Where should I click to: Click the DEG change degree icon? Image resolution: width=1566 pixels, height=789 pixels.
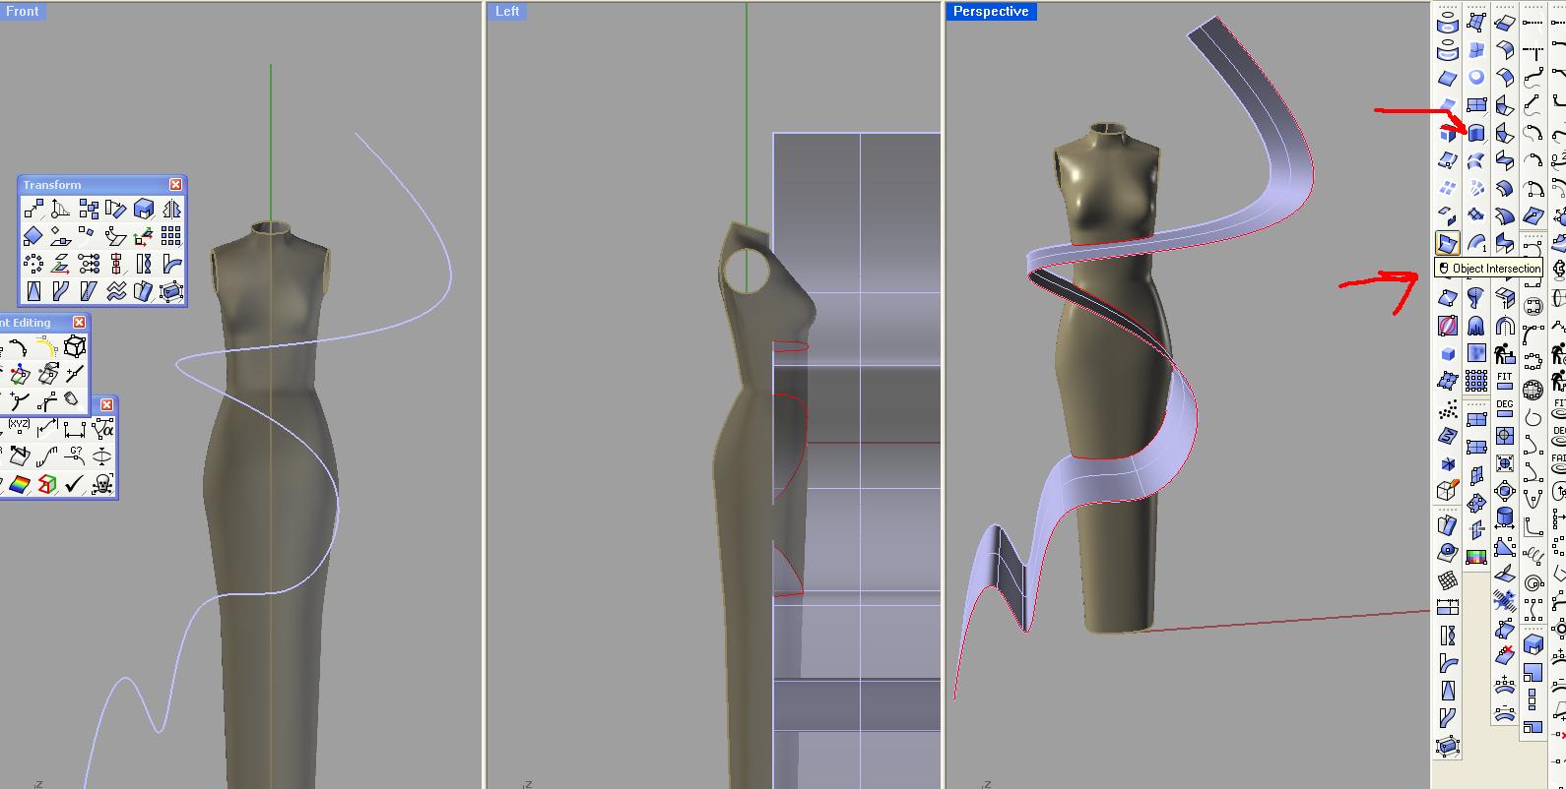tap(1504, 408)
